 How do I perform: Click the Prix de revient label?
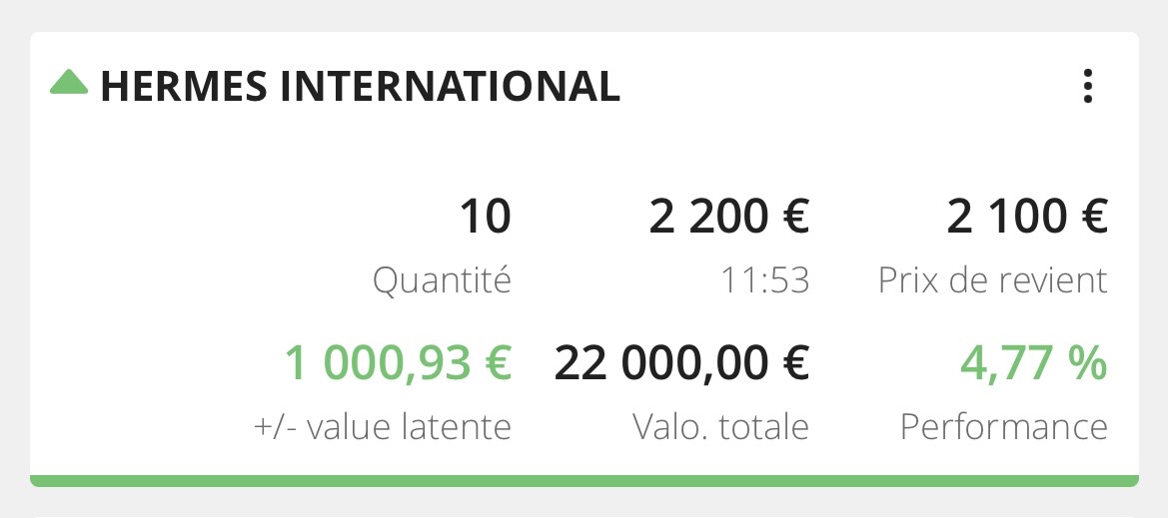(x=993, y=280)
